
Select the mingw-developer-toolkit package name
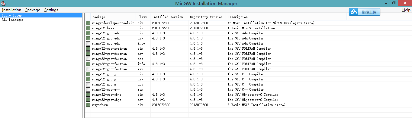113,23
